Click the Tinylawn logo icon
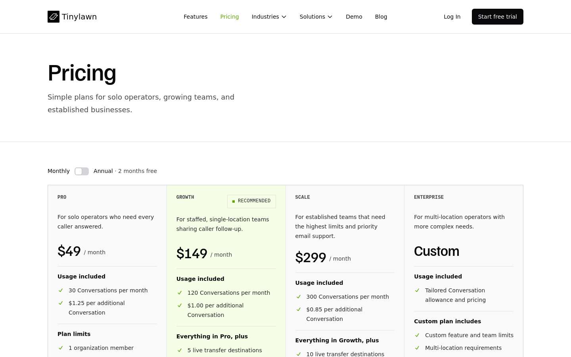The width and height of the screenshot is (571, 357). 54,17
